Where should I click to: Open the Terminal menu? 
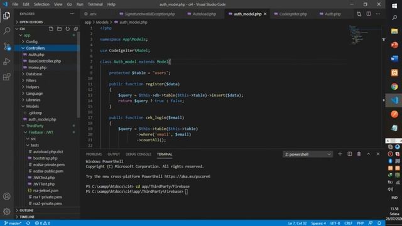[x=95, y=4]
